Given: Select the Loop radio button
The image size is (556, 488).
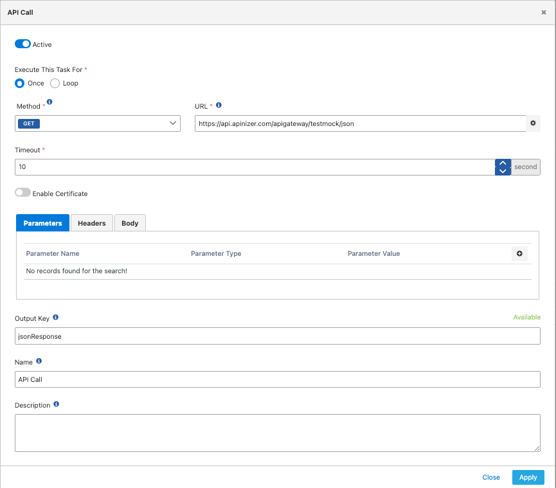Looking at the screenshot, I should point(55,83).
